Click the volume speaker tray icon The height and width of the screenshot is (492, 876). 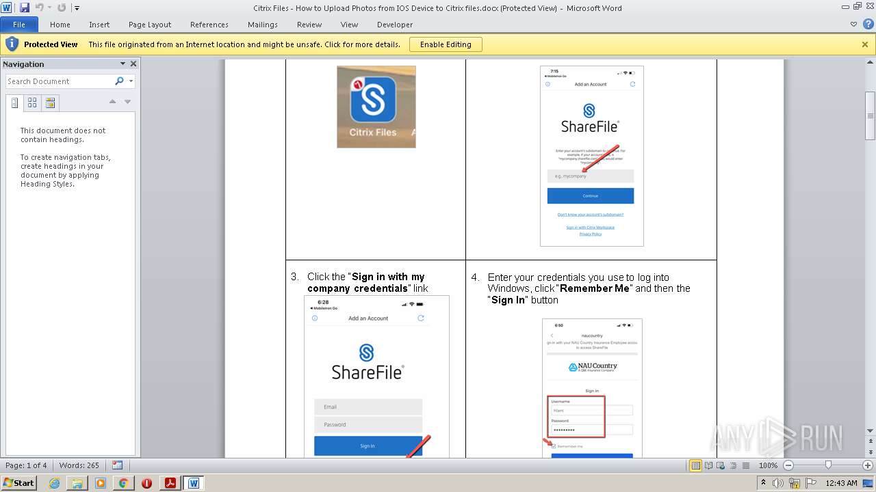[x=777, y=483]
